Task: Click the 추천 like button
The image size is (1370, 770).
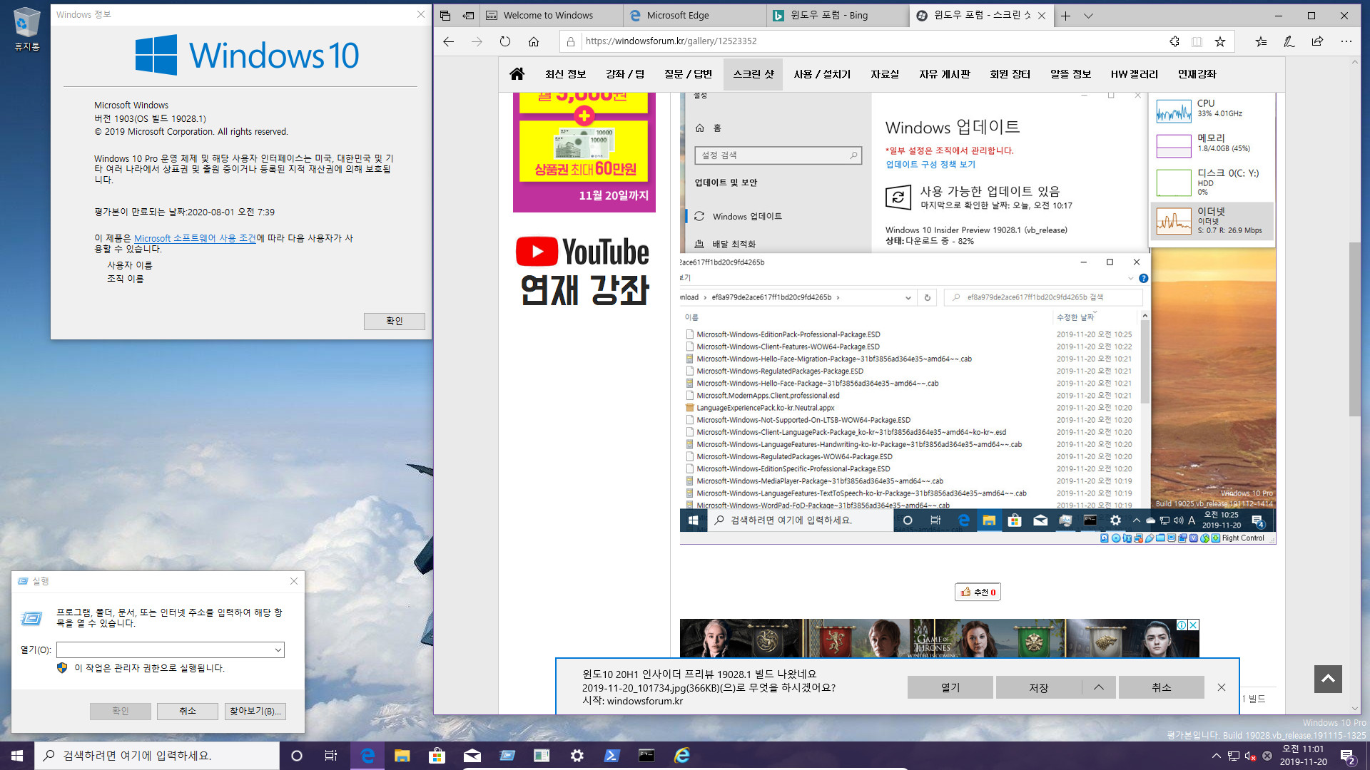Action: coord(978,592)
